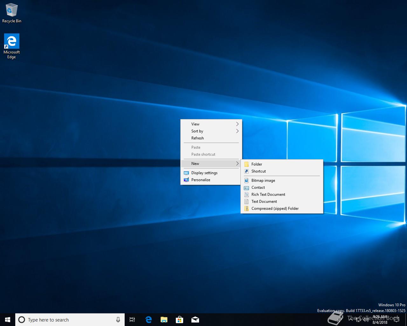Open the Recycle Bin desktop icon
The image size is (407, 326).
pyautogui.click(x=12, y=13)
